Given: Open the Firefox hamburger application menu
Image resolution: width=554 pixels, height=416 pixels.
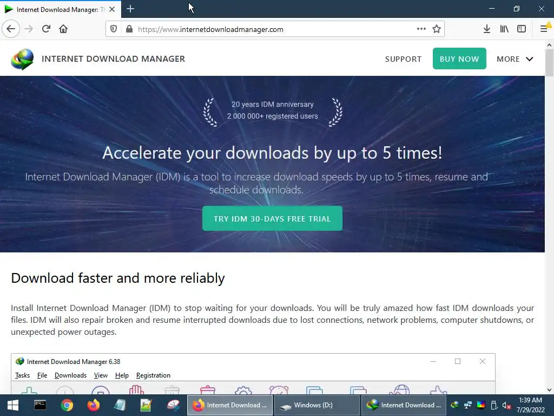Looking at the screenshot, I should 544,29.
